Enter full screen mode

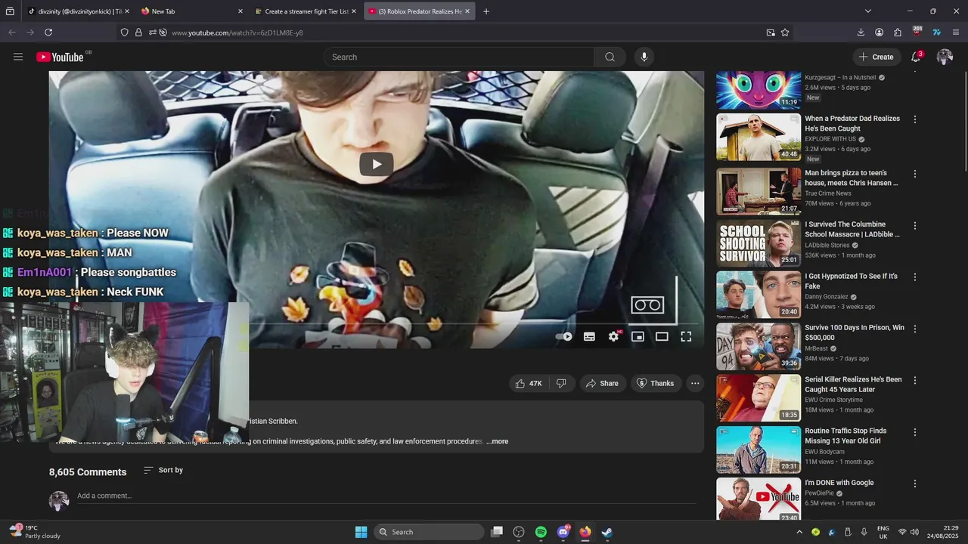pos(686,337)
